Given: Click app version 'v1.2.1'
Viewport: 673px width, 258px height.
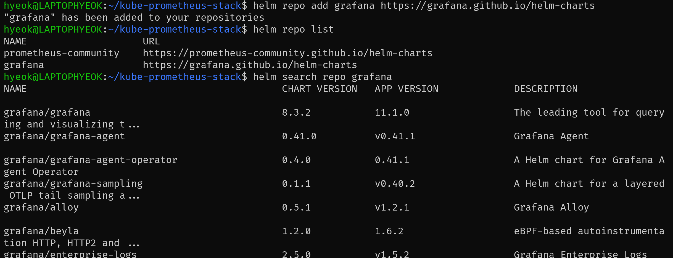Looking at the screenshot, I should (392, 208).
